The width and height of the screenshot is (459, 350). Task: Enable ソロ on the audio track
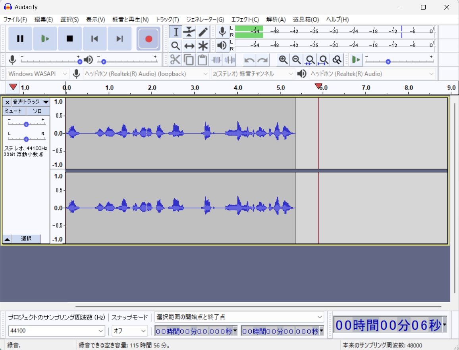[x=38, y=111]
